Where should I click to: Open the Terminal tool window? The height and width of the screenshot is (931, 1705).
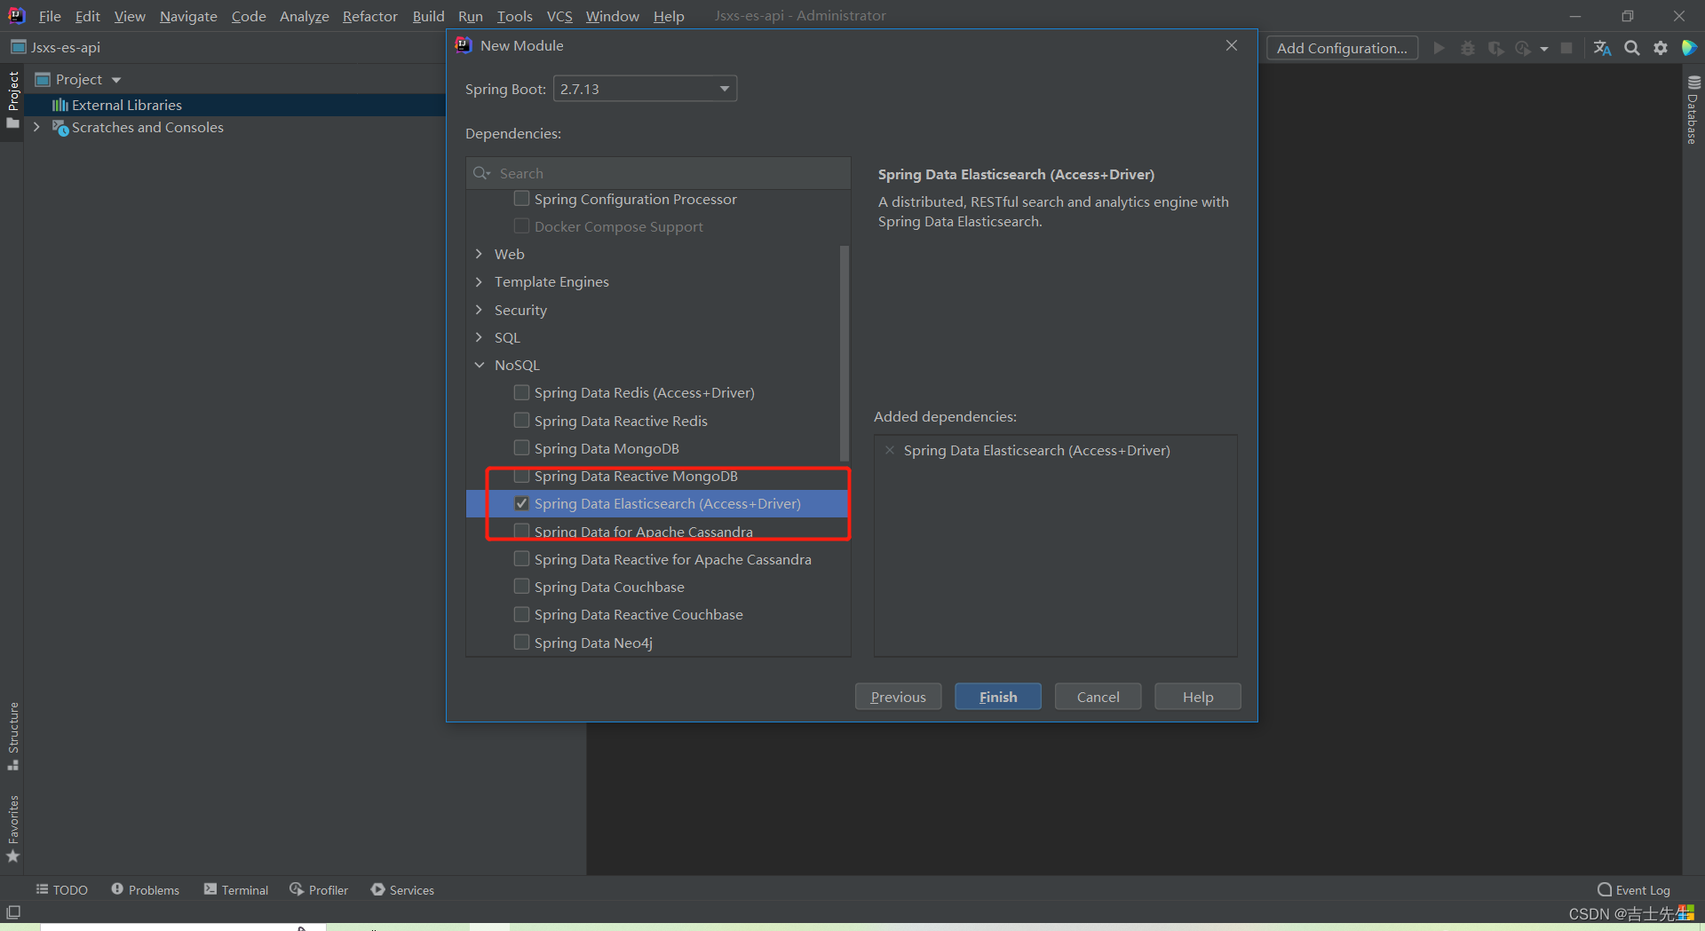[x=235, y=889]
